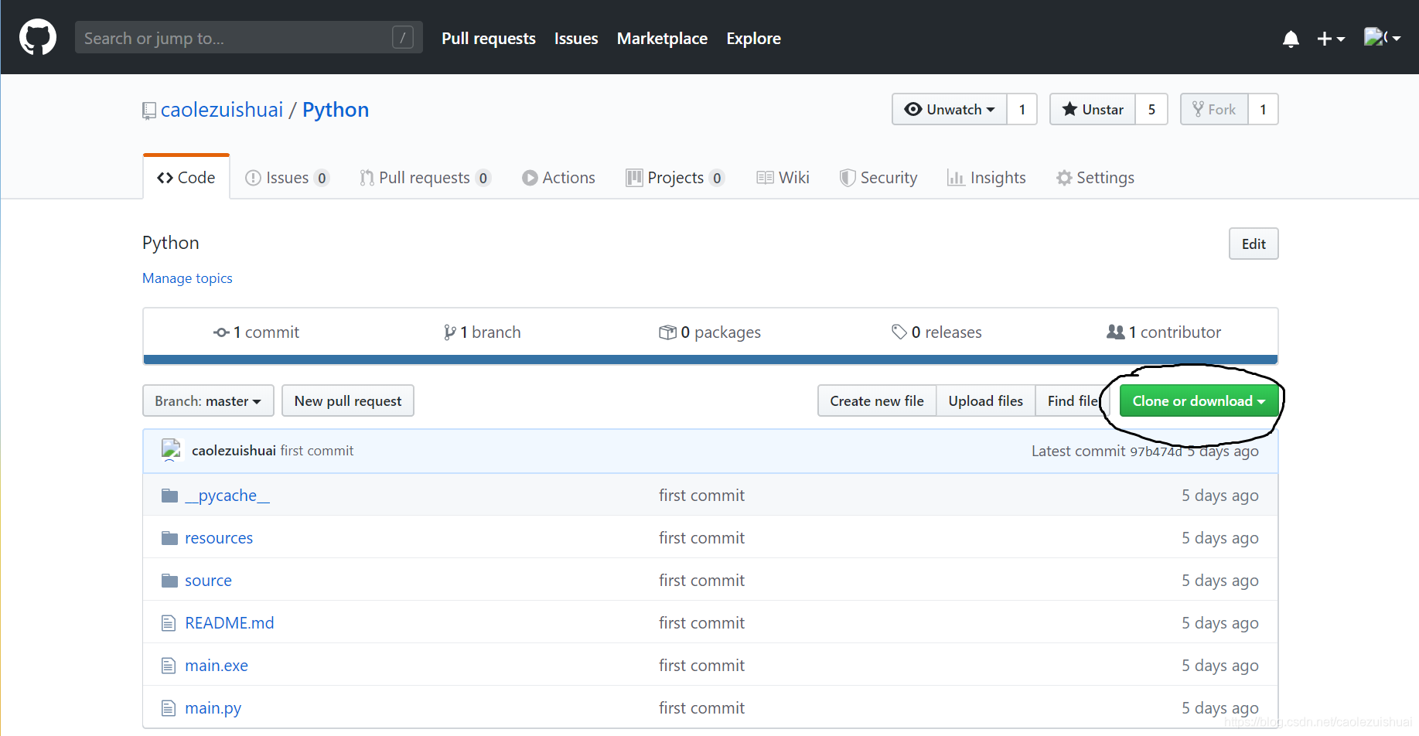
Task: Open 'first commit' message of README.md row
Action: click(x=701, y=623)
